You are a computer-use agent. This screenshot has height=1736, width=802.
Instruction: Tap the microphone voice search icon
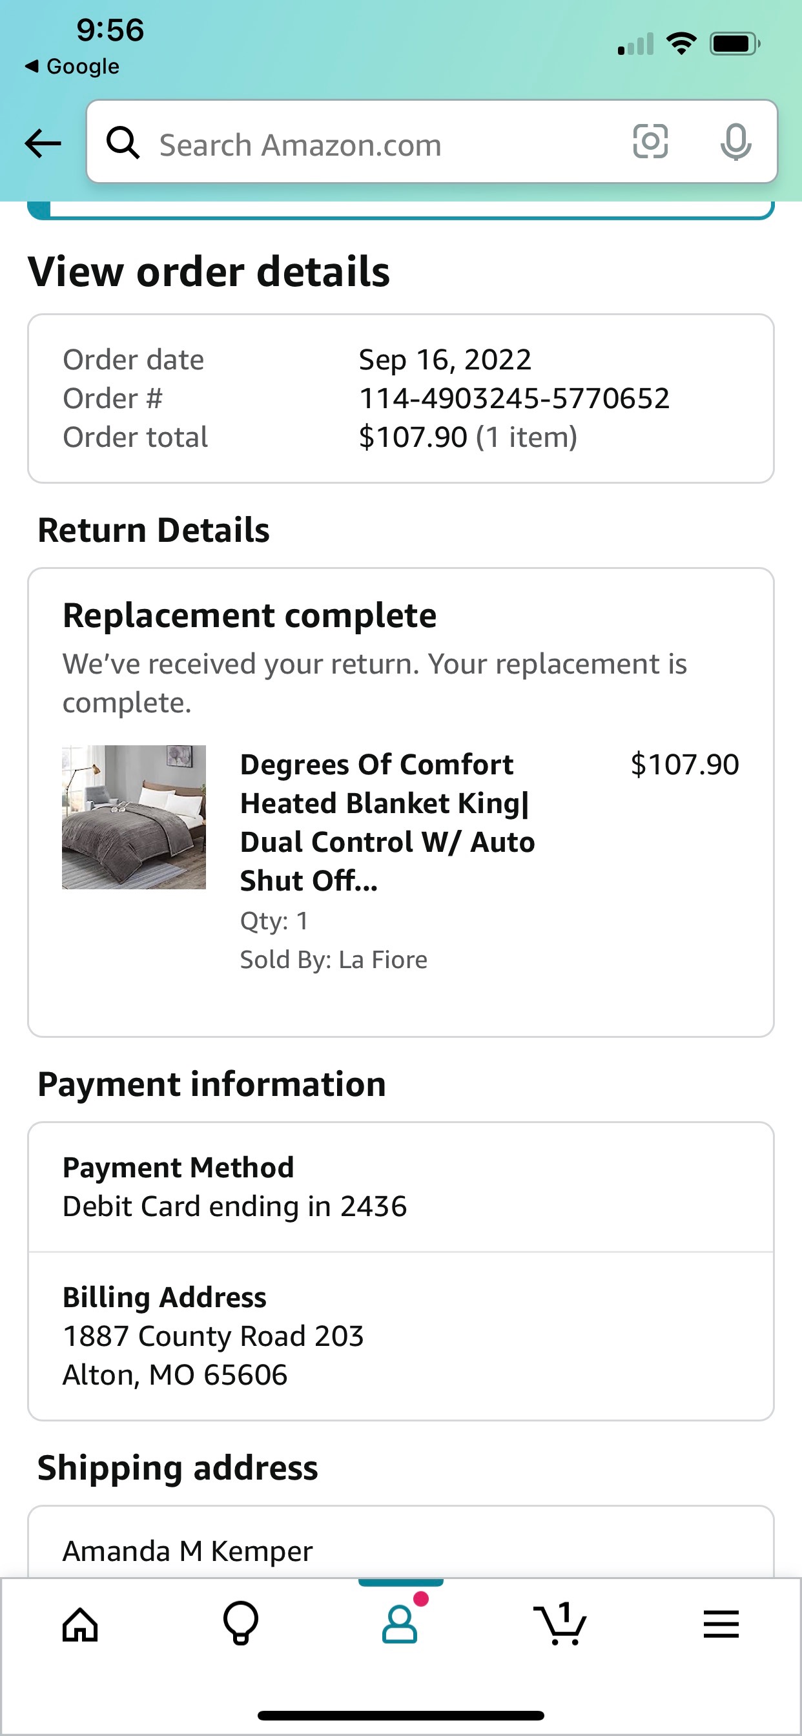click(735, 142)
